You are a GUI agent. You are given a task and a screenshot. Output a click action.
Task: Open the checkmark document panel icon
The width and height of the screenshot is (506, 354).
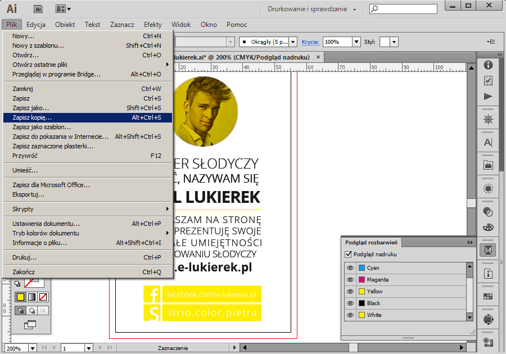[x=488, y=80]
